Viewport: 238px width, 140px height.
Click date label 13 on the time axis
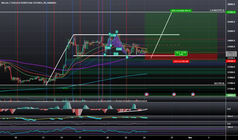coord(43,137)
